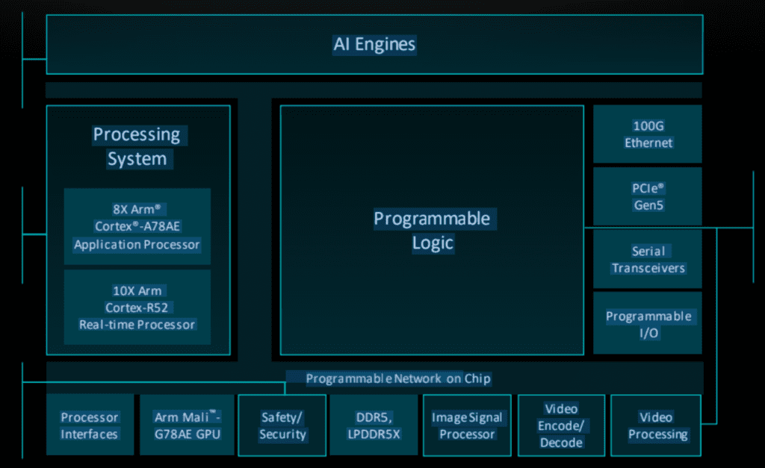This screenshot has width=765, height=468.
Task: Select the Processing System heading
Action: pos(137,146)
